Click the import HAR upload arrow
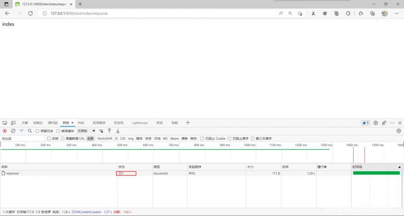 [109, 131]
